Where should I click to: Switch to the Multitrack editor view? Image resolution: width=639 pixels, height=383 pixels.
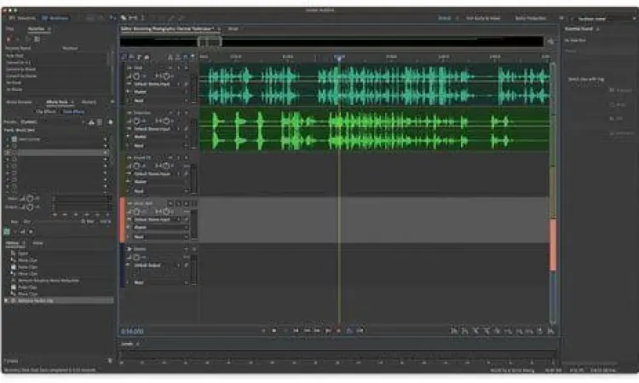[x=55, y=18]
